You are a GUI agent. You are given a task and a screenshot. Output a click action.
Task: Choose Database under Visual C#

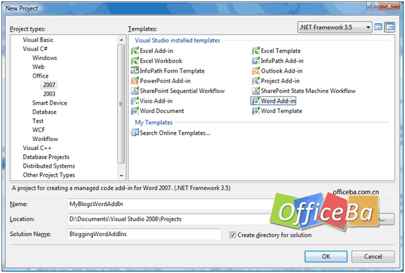coord(45,112)
